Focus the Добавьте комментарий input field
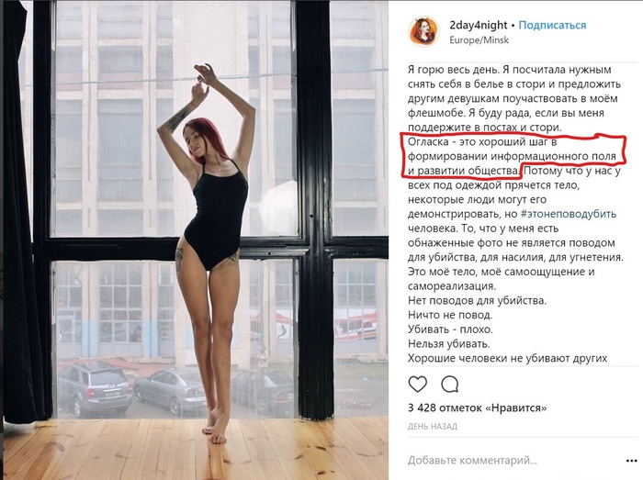This screenshot has width=643, height=480. (x=513, y=461)
